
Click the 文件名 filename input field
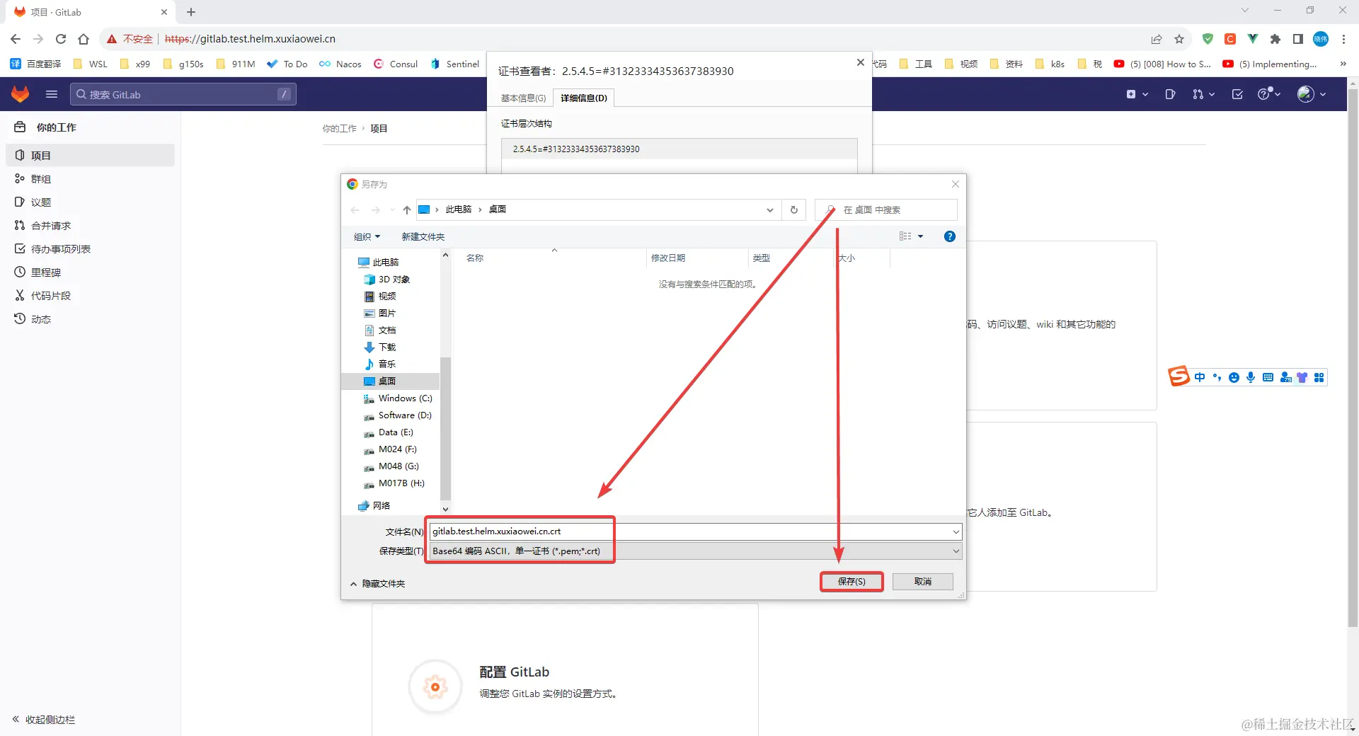pos(689,531)
